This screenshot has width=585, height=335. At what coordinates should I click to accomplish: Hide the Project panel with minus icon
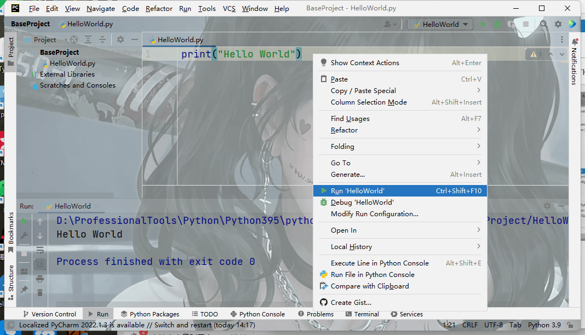[135, 39]
